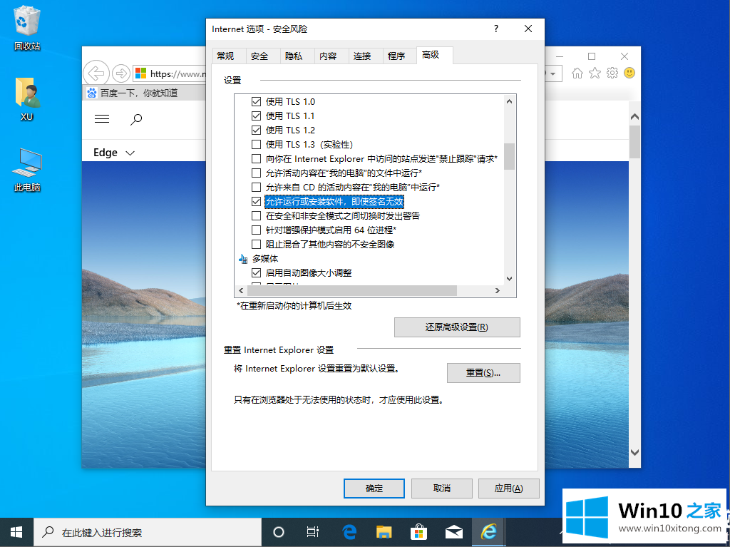Screen dimensions: 730x547
Task: Check the 禁止跟踪 request option
Action: click(x=256, y=159)
